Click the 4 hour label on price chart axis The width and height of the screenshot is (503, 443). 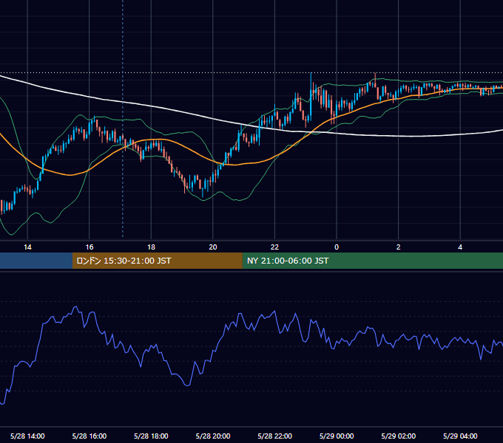tap(460, 247)
